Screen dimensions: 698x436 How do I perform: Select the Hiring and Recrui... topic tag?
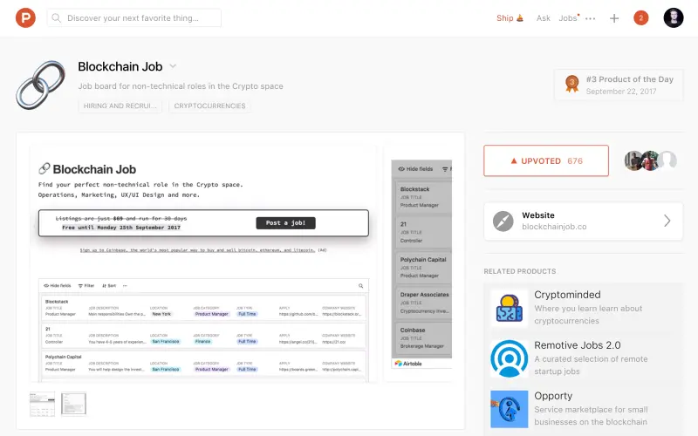point(120,106)
